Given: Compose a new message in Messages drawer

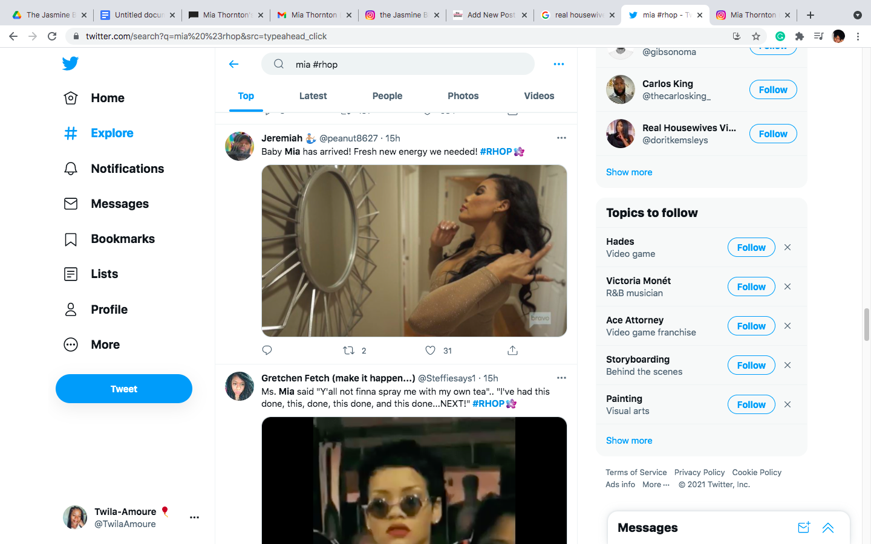Looking at the screenshot, I should (x=804, y=528).
